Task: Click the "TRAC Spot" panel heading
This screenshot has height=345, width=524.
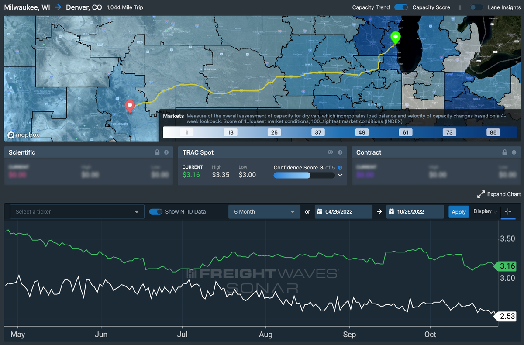Action: pyautogui.click(x=198, y=152)
